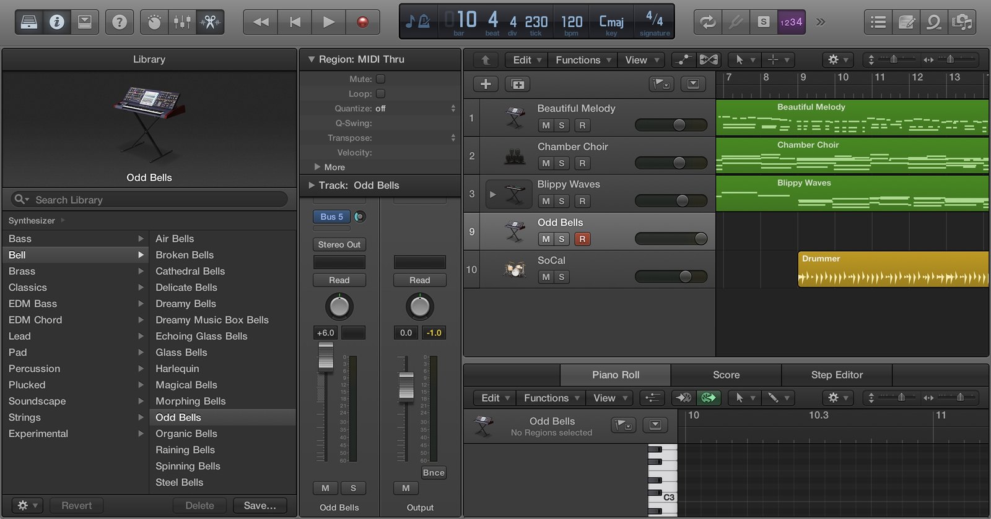991x519 pixels.
Task: Click the Save... button in Library
Action: 260,505
